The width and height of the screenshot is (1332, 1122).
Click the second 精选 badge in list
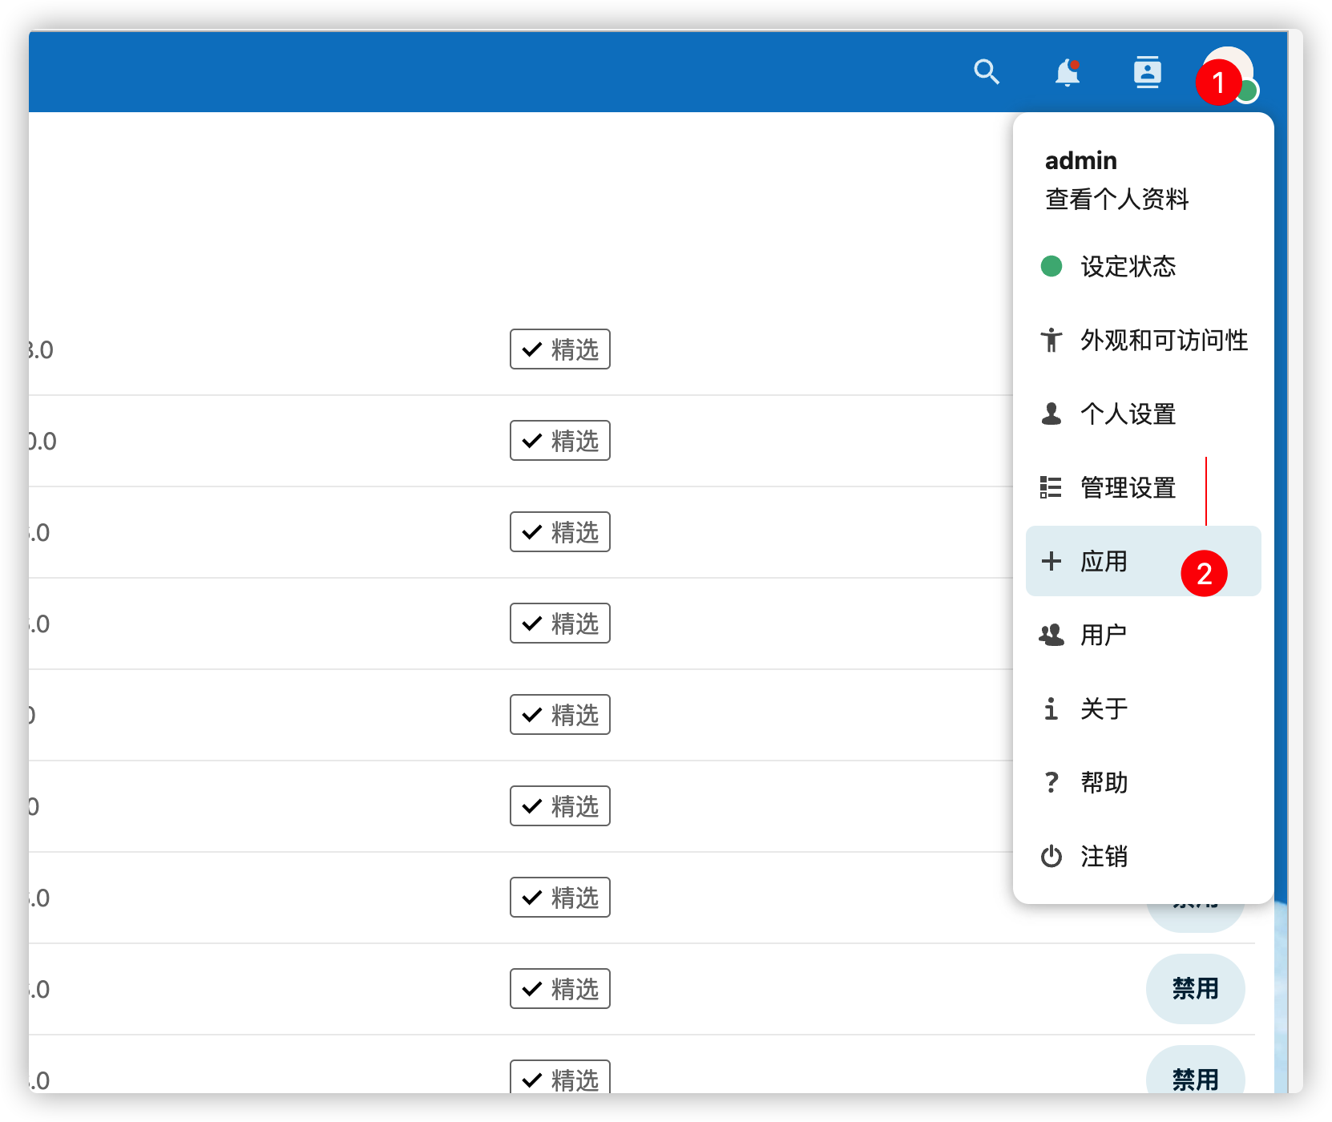559,441
